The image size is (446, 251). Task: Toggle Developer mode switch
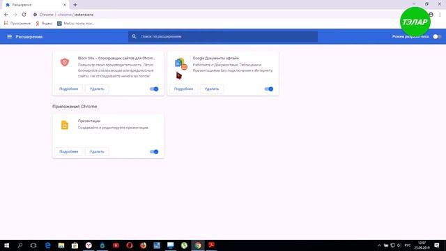pos(437,36)
